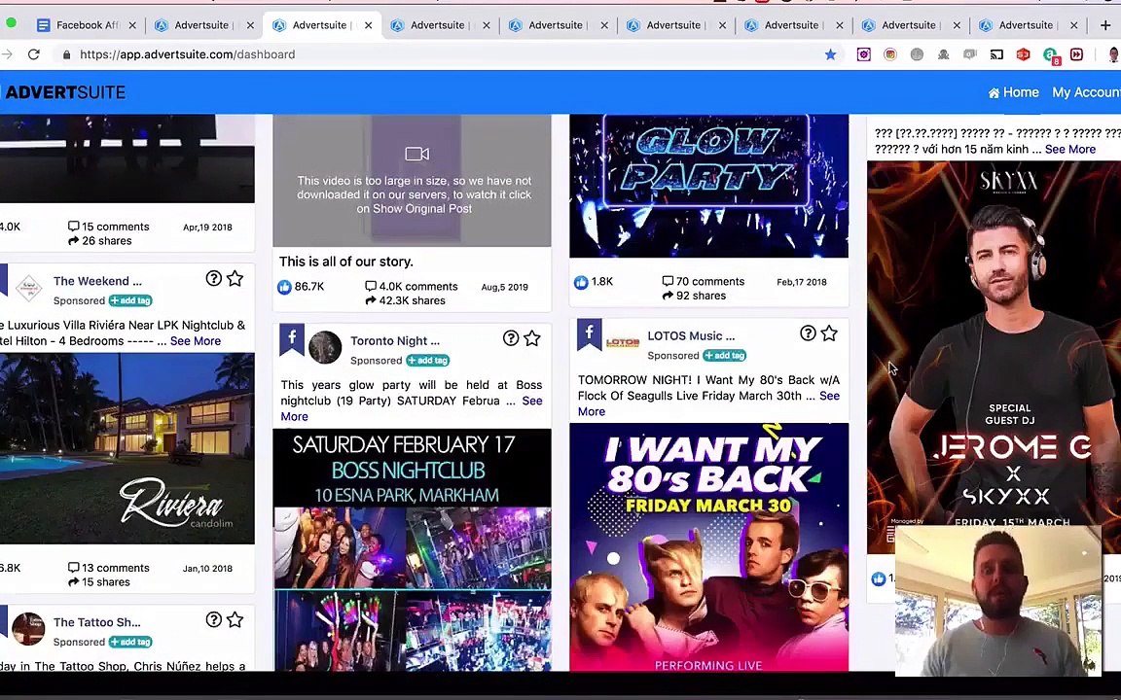Screen dimensions: 1121x700
Task: Click The Weekend page name
Action: click(x=97, y=281)
